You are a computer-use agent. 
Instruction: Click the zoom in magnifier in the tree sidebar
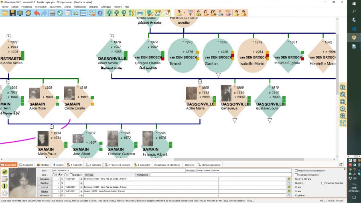coord(343,116)
